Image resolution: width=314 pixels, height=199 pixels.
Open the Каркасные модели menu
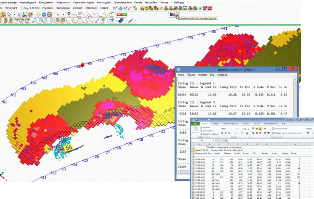[83, 3]
